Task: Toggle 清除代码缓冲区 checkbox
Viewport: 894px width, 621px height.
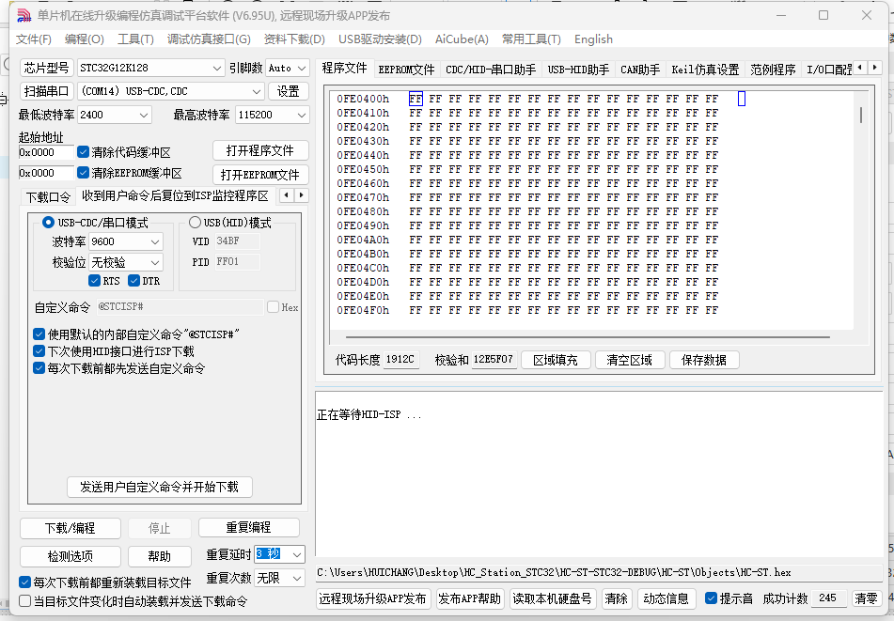Action: [84, 152]
